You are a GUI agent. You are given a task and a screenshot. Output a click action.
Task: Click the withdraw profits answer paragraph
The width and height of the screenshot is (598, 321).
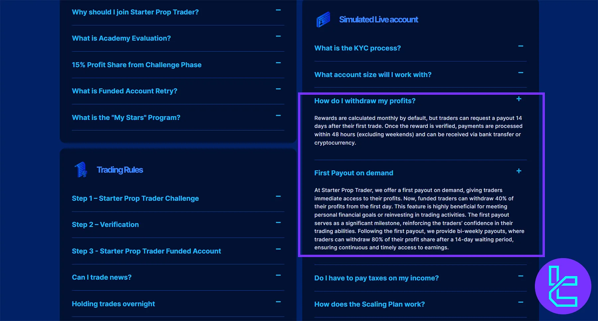pos(419,131)
